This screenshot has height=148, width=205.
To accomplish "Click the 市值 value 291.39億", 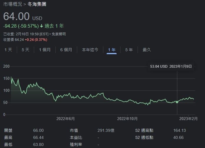I will (106, 130).
